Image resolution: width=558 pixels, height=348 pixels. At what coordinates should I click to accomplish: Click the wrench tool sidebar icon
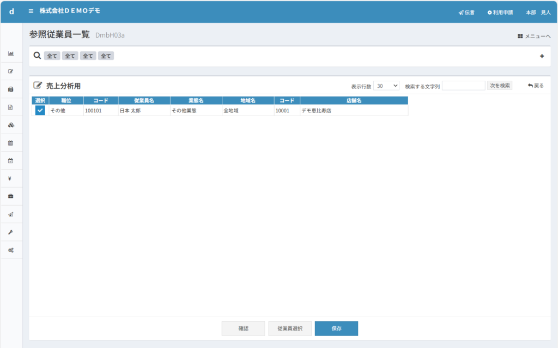point(11,232)
